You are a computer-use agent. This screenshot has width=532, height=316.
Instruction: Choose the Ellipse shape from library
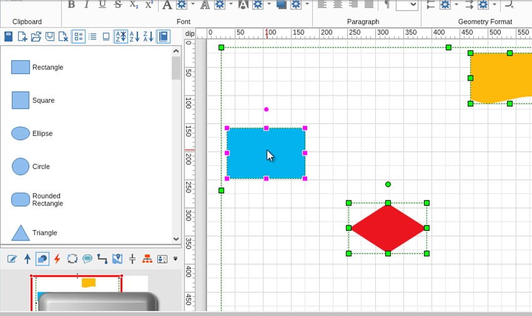pos(21,134)
